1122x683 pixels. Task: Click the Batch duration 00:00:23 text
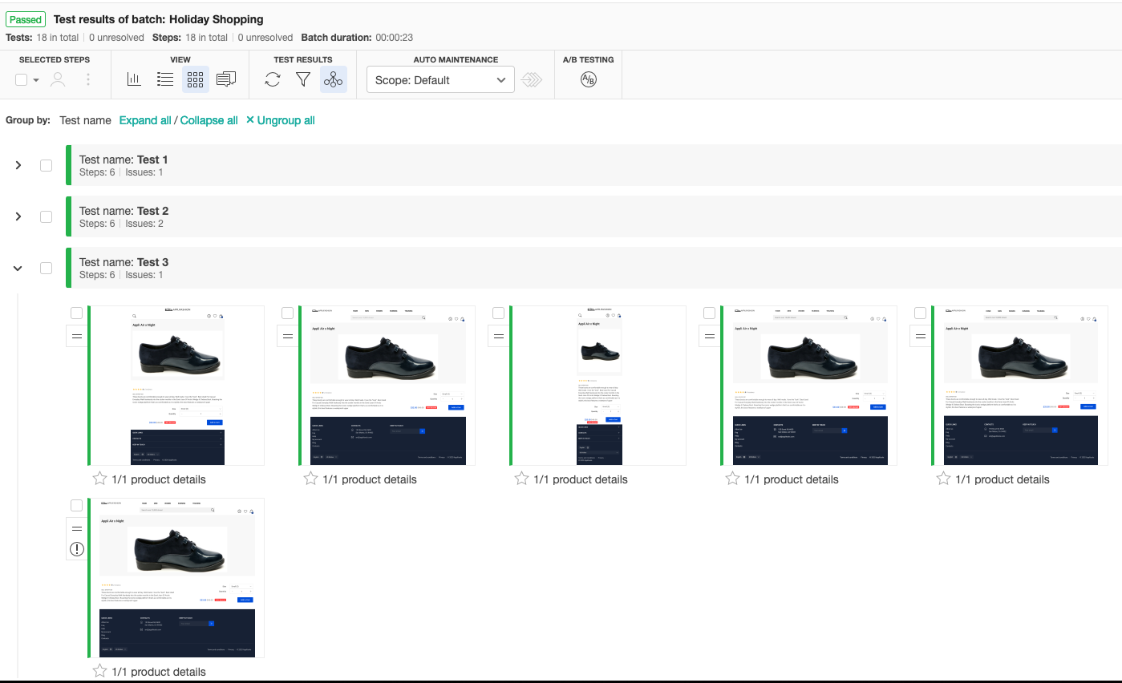click(x=357, y=38)
